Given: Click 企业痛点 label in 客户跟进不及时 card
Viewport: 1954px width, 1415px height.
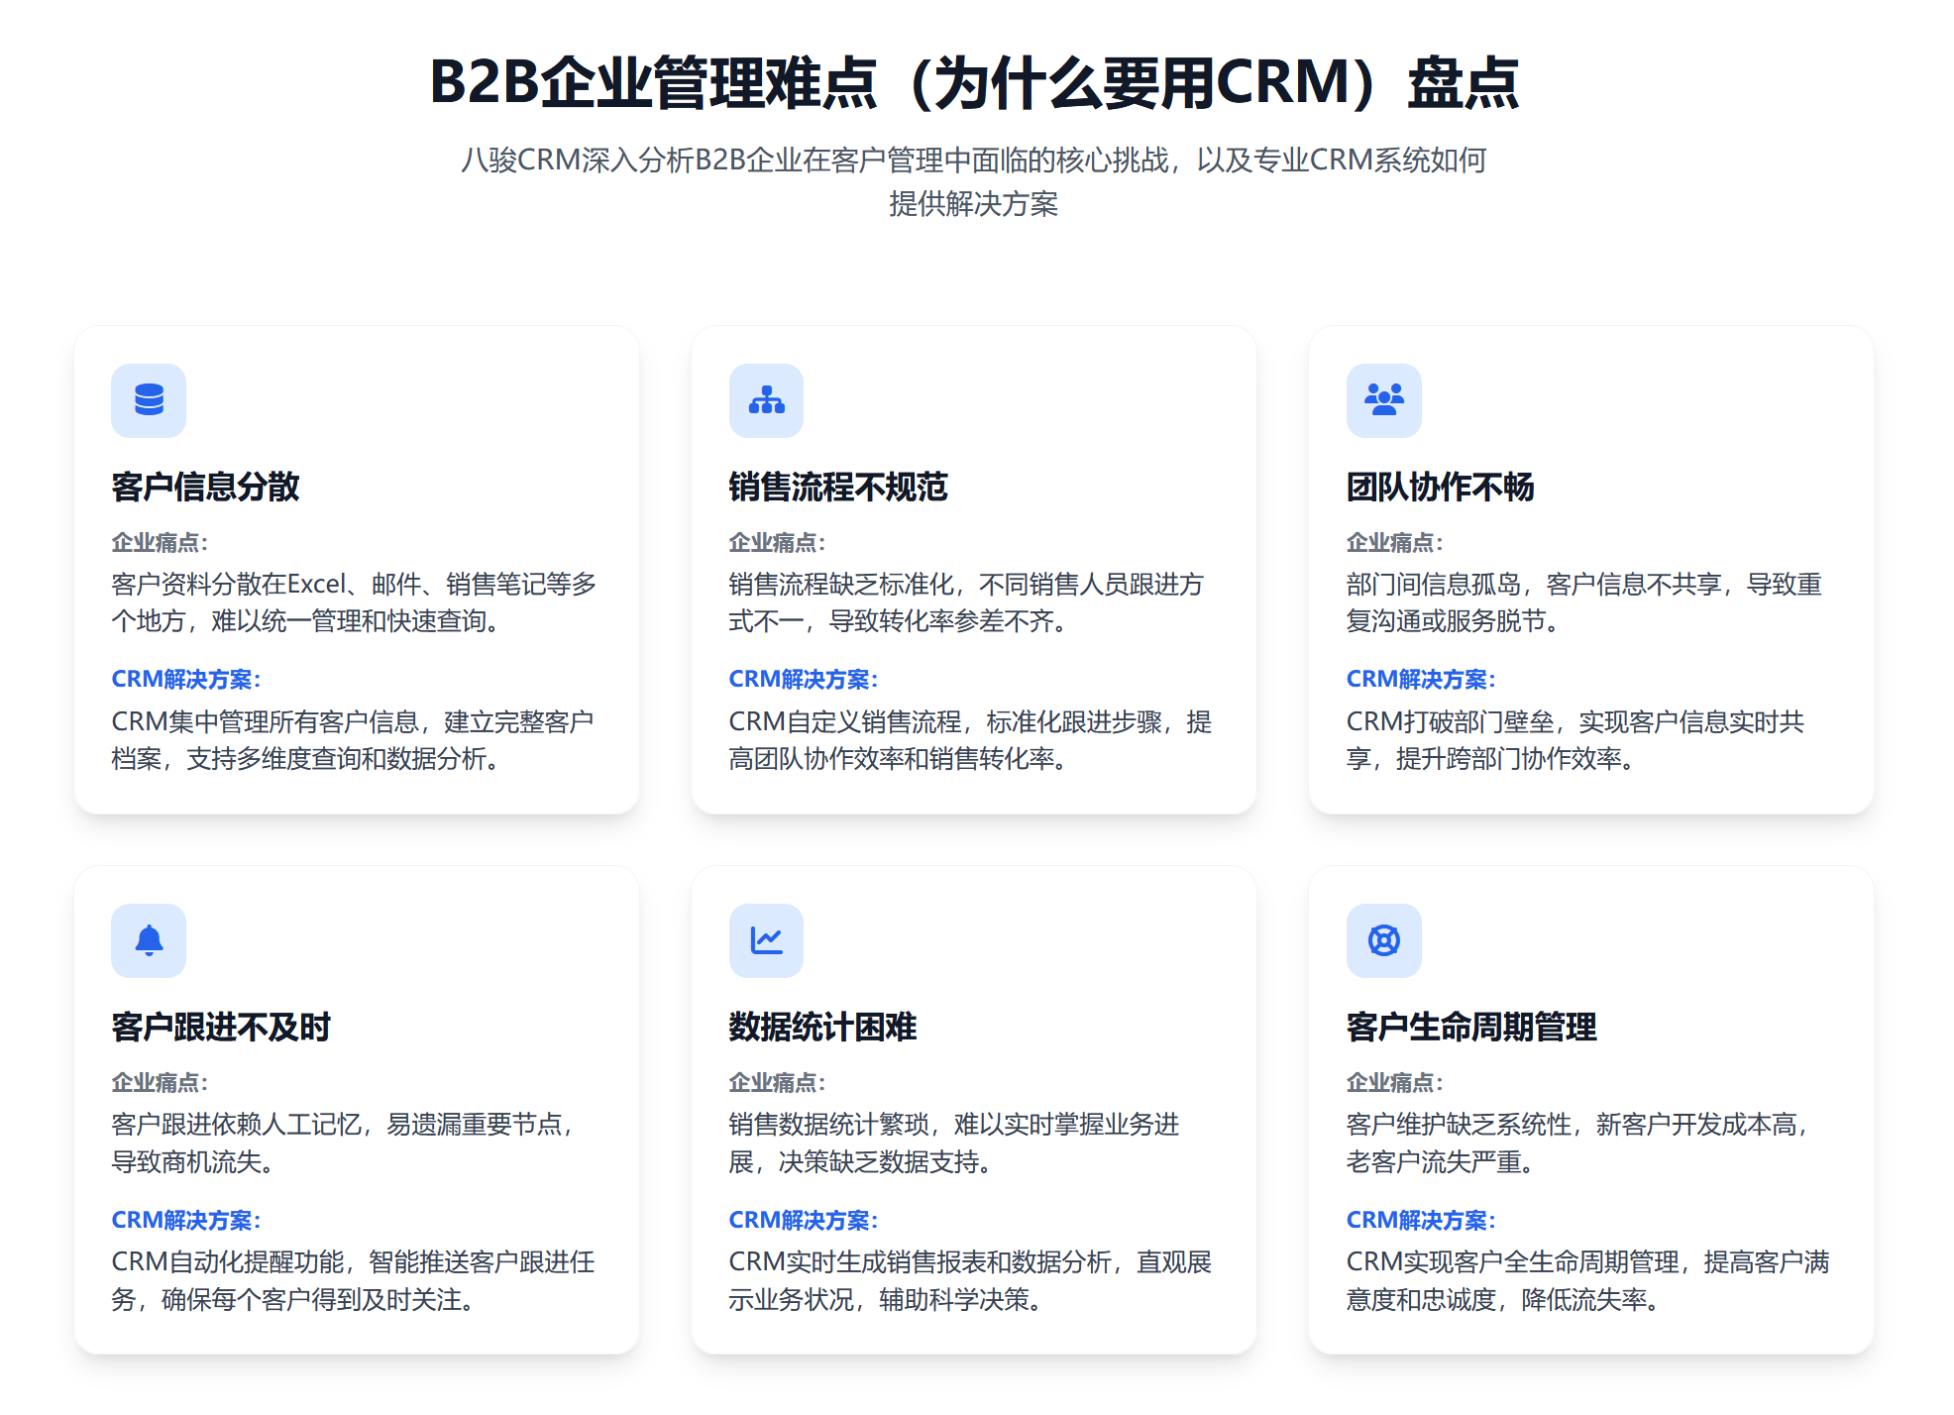Looking at the screenshot, I should [x=159, y=1082].
